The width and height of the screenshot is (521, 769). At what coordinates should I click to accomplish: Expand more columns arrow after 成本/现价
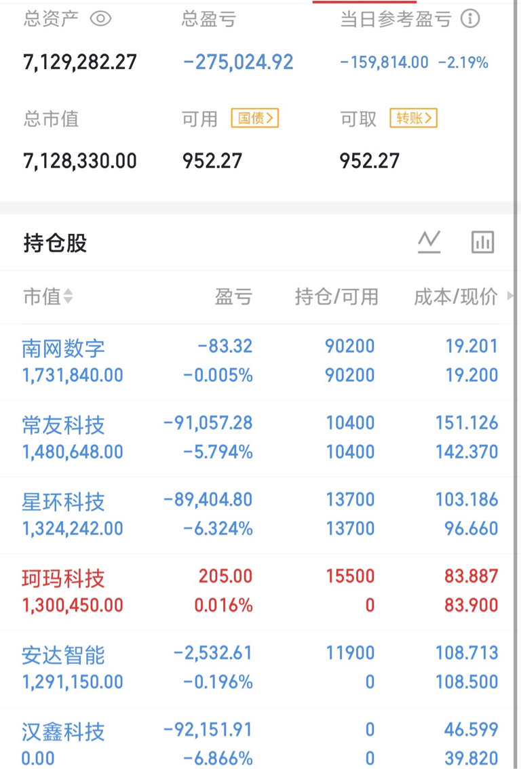click(x=510, y=296)
